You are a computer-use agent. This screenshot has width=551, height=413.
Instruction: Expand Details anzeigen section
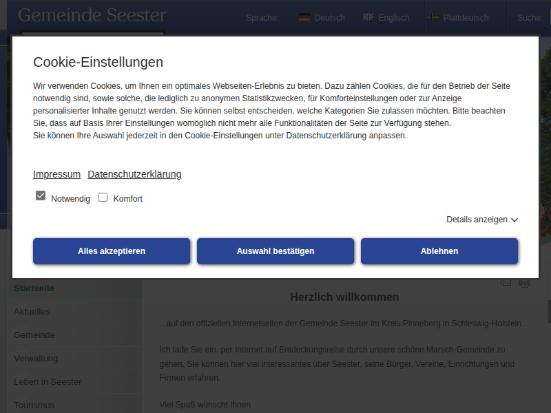(x=477, y=220)
